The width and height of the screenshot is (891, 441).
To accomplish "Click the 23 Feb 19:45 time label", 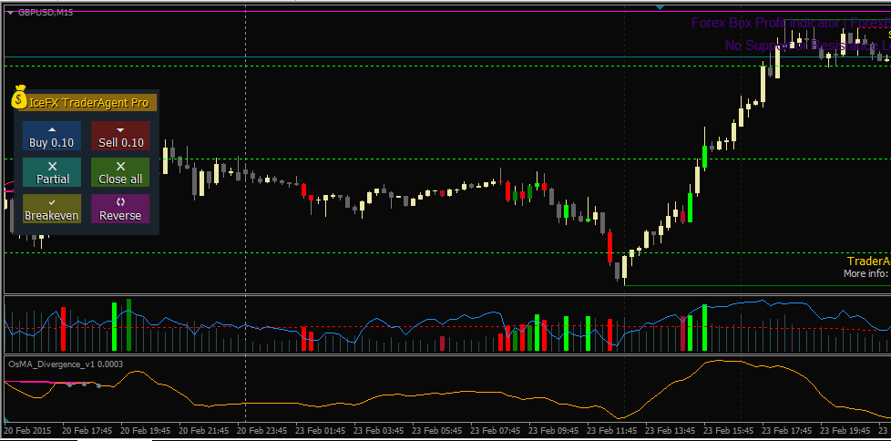I will [845, 430].
